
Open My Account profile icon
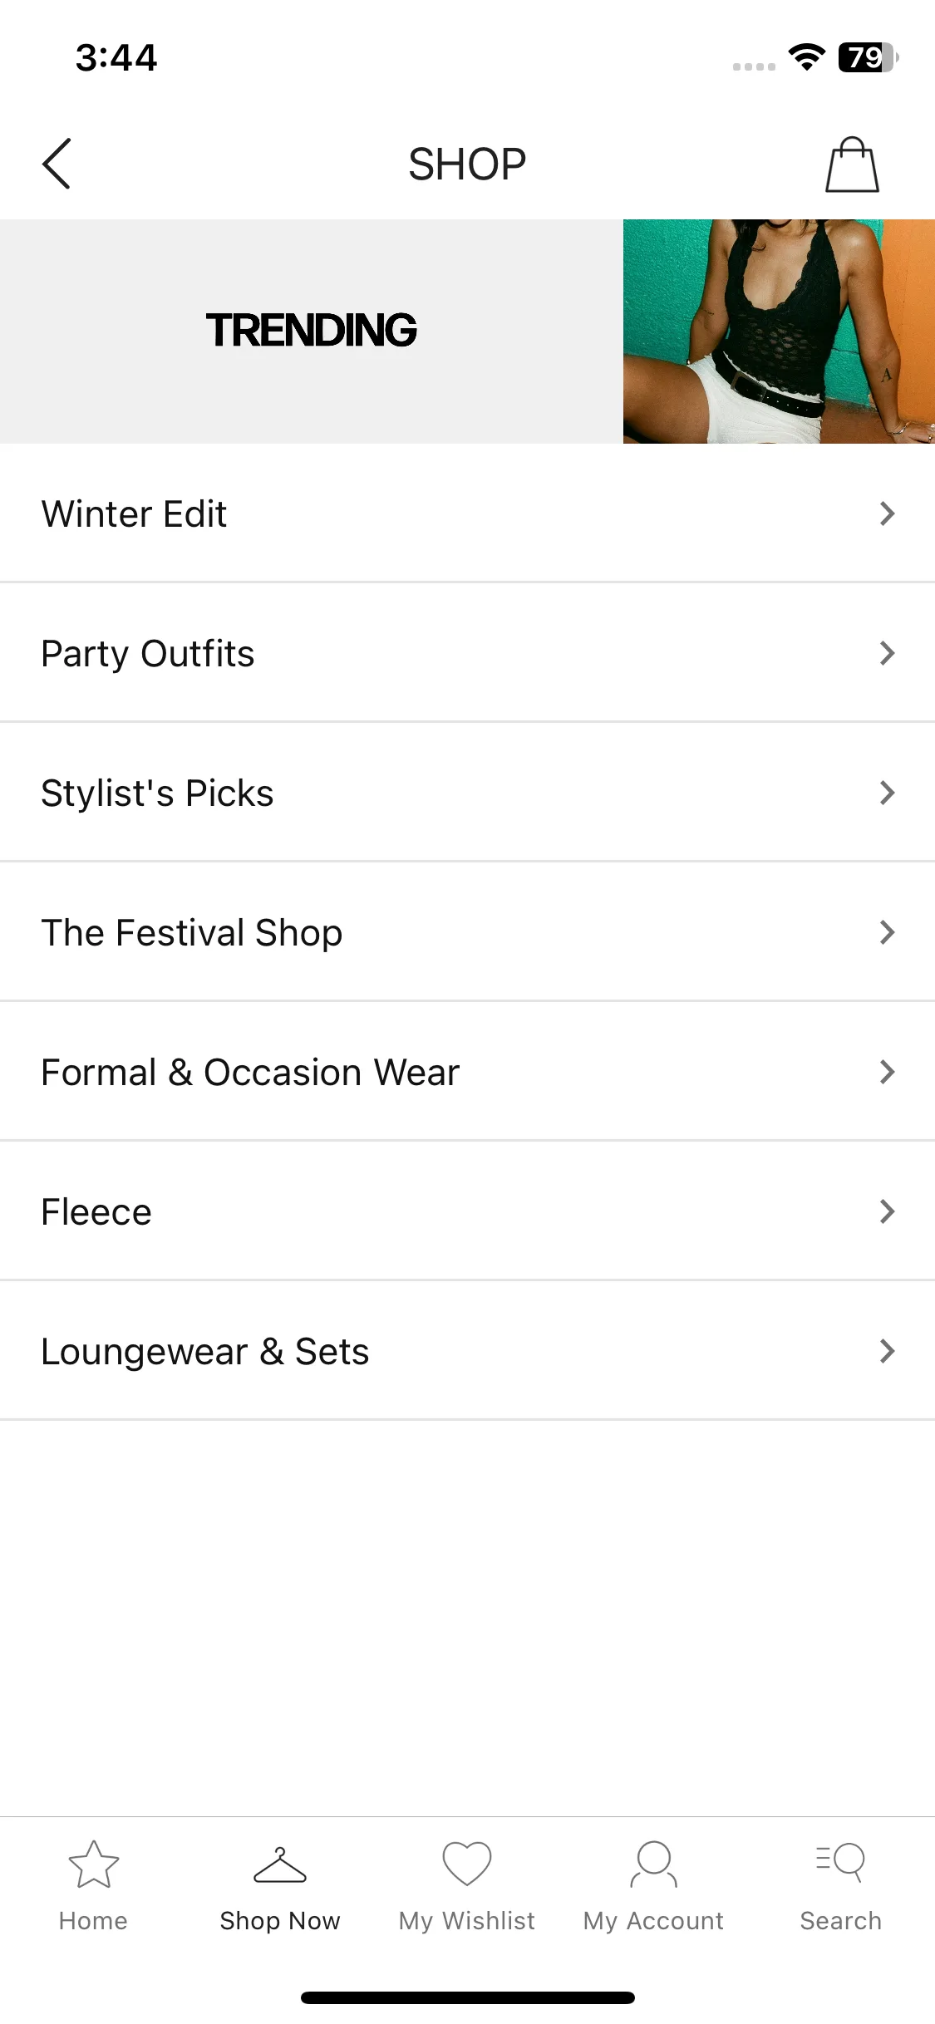click(653, 1864)
